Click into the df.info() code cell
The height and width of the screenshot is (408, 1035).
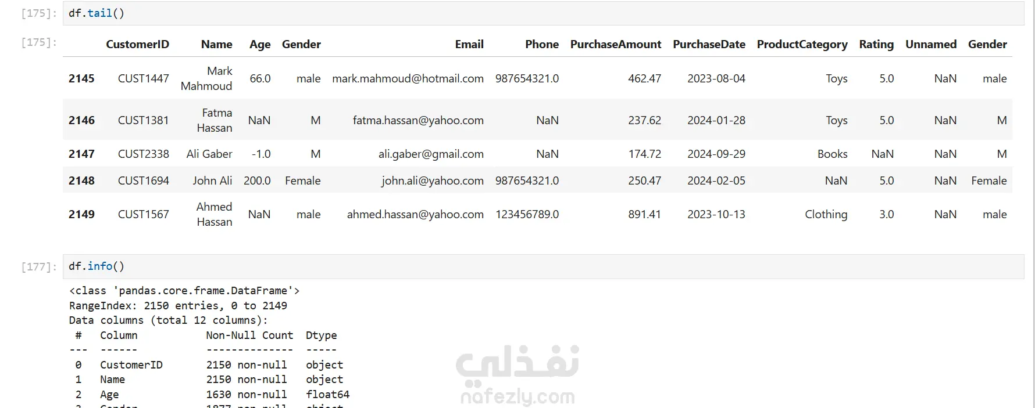[523, 266]
